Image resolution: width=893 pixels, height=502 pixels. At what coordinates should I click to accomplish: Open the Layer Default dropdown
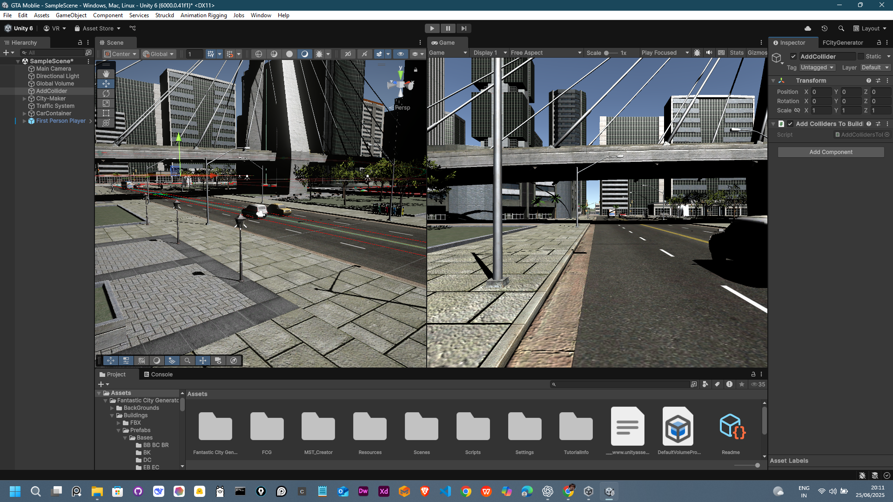coord(875,67)
